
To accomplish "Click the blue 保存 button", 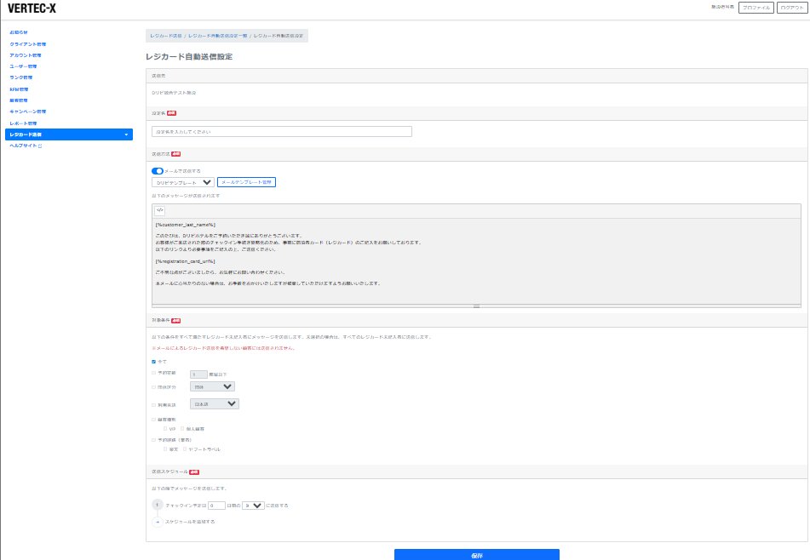I will [x=477, y=555].
